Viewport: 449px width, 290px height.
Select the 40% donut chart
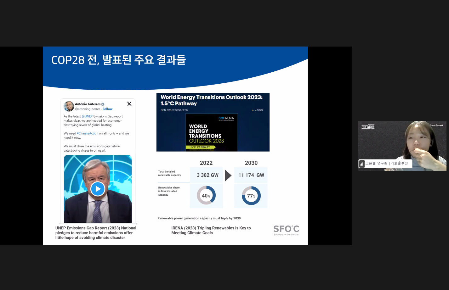click(x=206, y=195)
